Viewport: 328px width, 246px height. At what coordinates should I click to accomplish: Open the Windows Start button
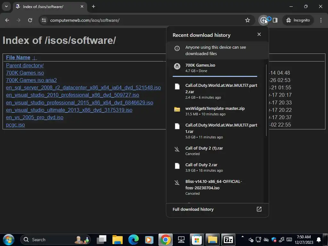click(9, 240)
